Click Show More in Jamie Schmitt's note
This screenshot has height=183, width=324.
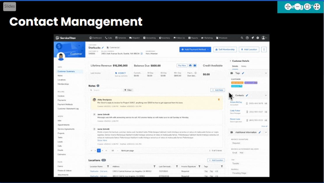pos(102,140)
